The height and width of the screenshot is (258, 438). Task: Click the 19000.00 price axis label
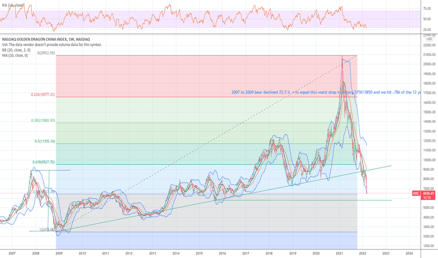point(430,74)
